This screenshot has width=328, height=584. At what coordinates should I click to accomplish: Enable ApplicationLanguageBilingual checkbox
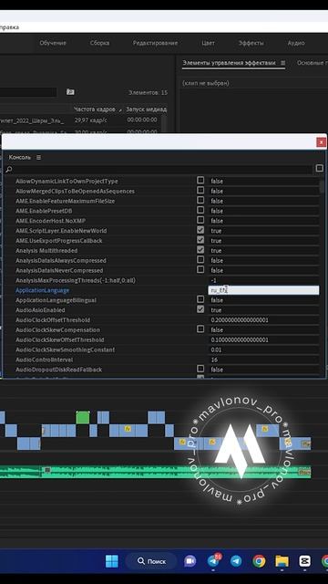coord(200,299)
